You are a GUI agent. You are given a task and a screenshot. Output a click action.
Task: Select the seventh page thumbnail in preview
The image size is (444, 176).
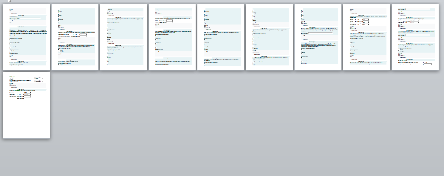318,37
